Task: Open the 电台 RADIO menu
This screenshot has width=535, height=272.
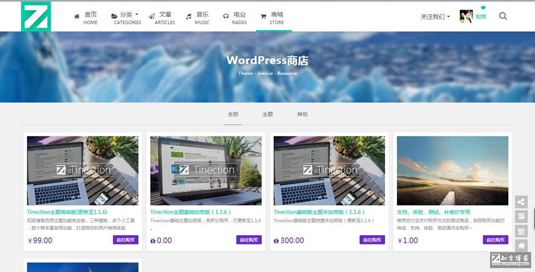Action: (239, 18)
